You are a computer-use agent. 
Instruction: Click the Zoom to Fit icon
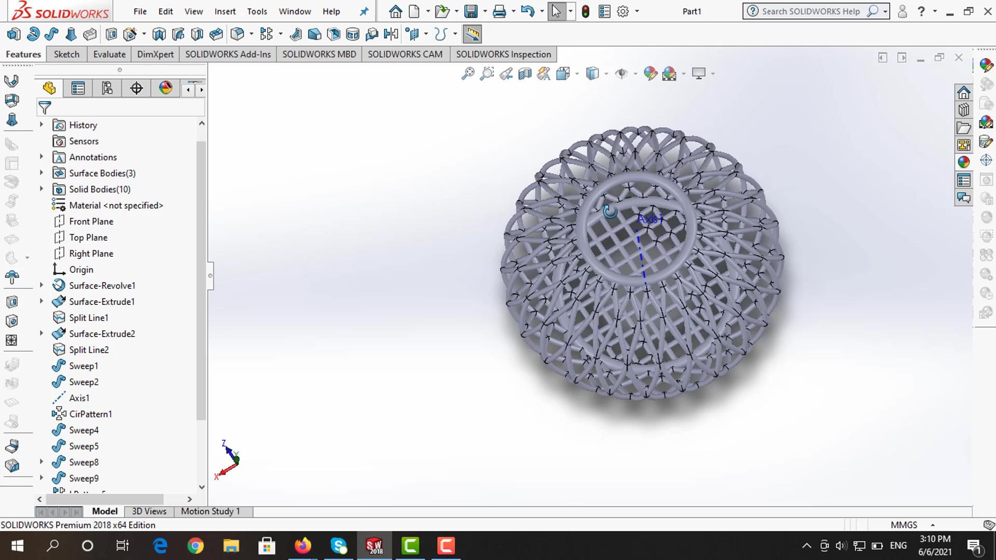point(467,74)
